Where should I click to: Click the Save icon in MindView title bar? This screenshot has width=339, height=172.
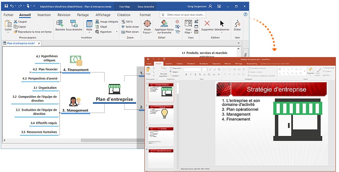coord(6,6)
